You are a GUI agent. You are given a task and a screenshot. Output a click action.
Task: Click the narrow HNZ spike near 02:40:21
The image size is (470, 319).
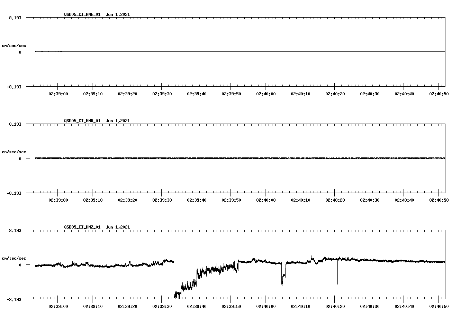coord(338,273)
